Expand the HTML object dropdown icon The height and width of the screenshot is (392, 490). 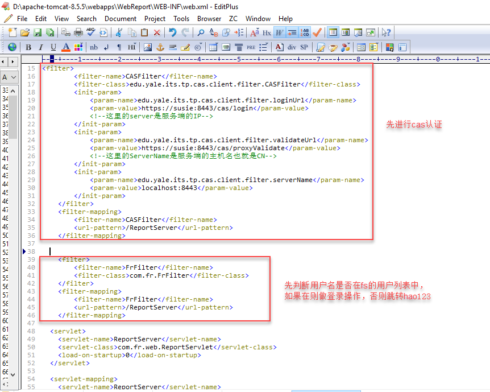coord(345,47)
